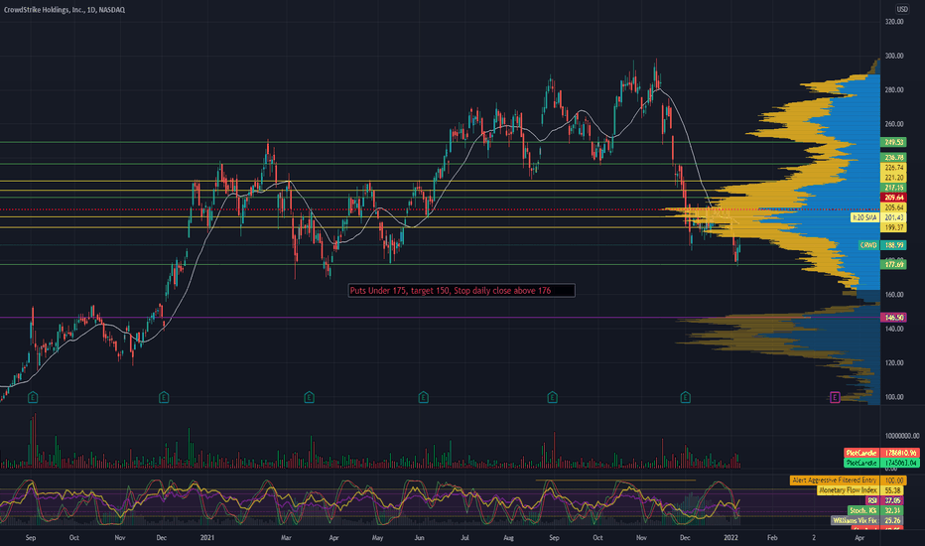Click the 160.00 price axis label
The image size is (925, 546).
click(894, 295)
